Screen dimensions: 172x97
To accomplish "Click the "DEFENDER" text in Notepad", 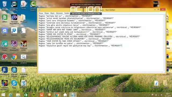I will click(107, 39).
